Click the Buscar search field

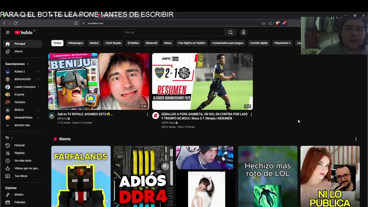pyautogui.click(x=173, y=32)
